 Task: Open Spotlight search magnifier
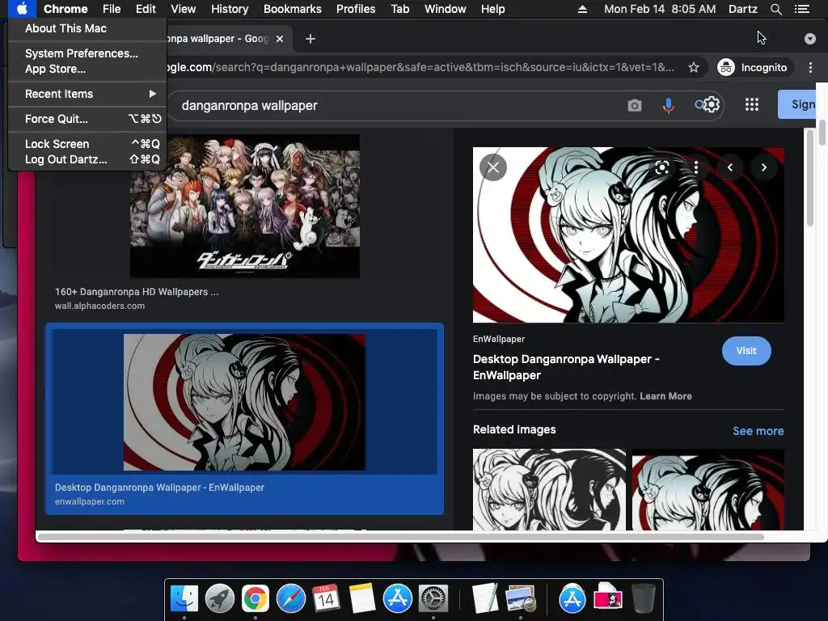coord(775,9)
